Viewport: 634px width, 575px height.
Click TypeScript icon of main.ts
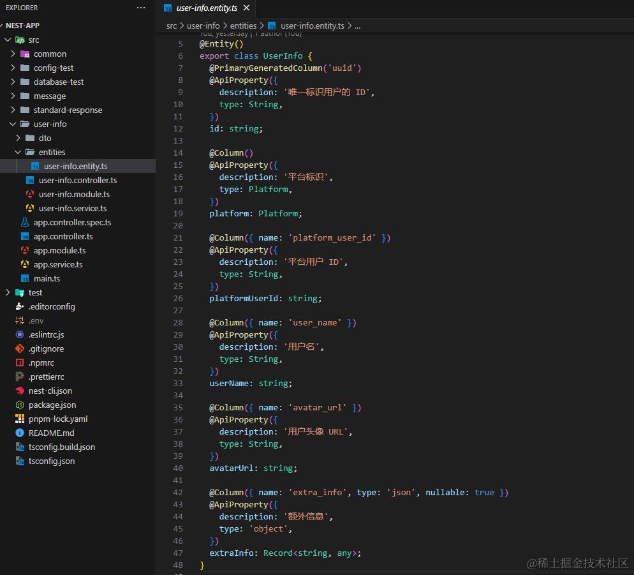pos(25,278)
